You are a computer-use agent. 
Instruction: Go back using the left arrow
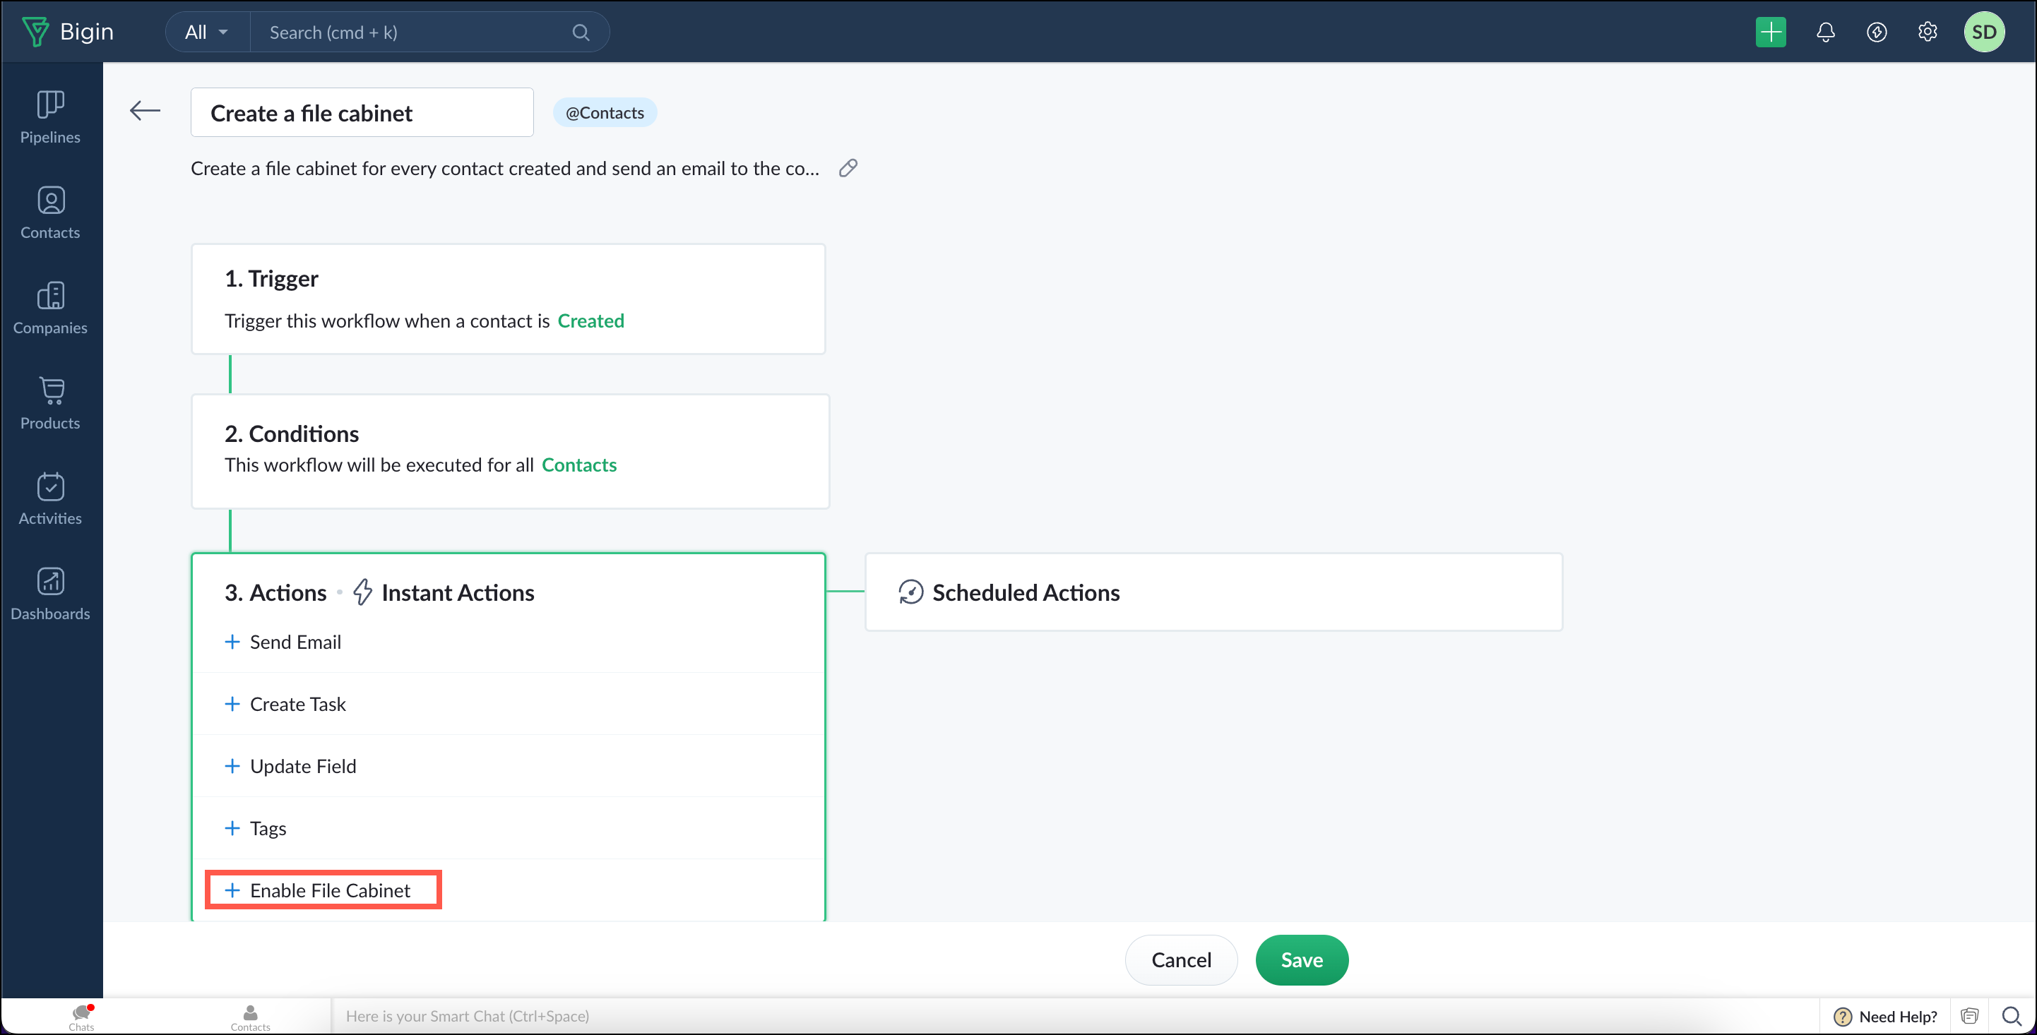tap(145, 111)
